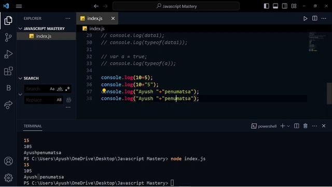Split the terminal panel

(296, 126)
